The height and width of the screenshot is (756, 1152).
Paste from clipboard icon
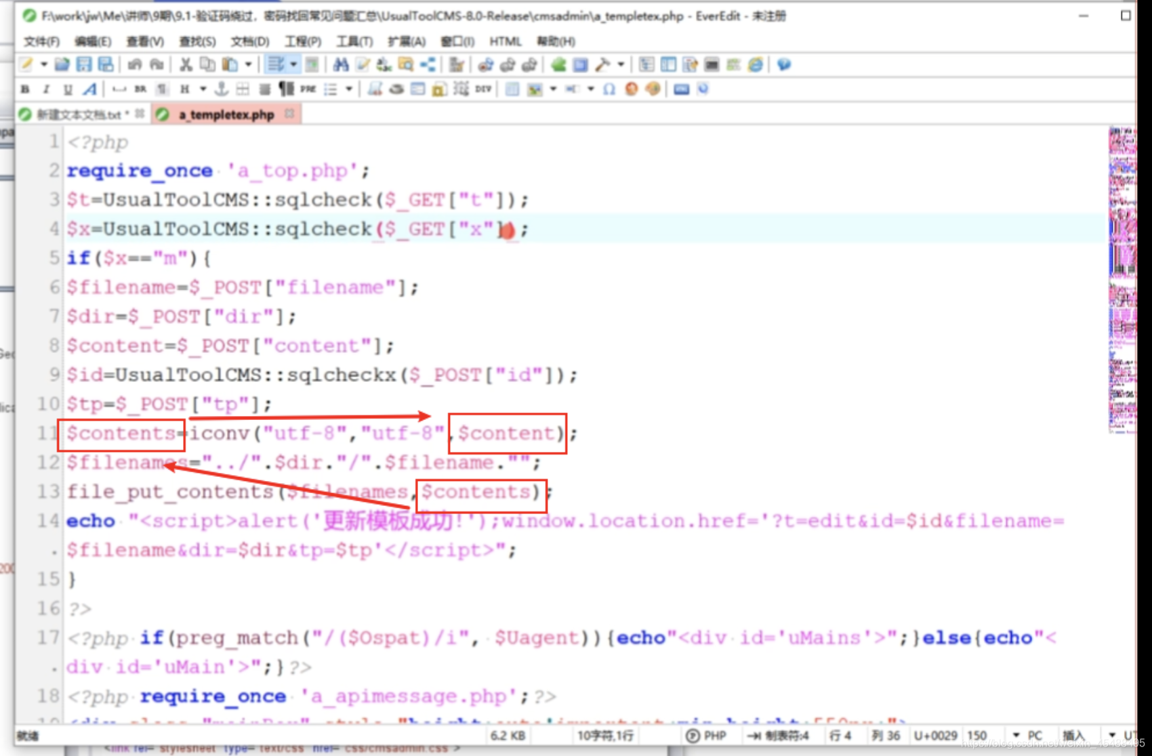[x=230, y=64]
